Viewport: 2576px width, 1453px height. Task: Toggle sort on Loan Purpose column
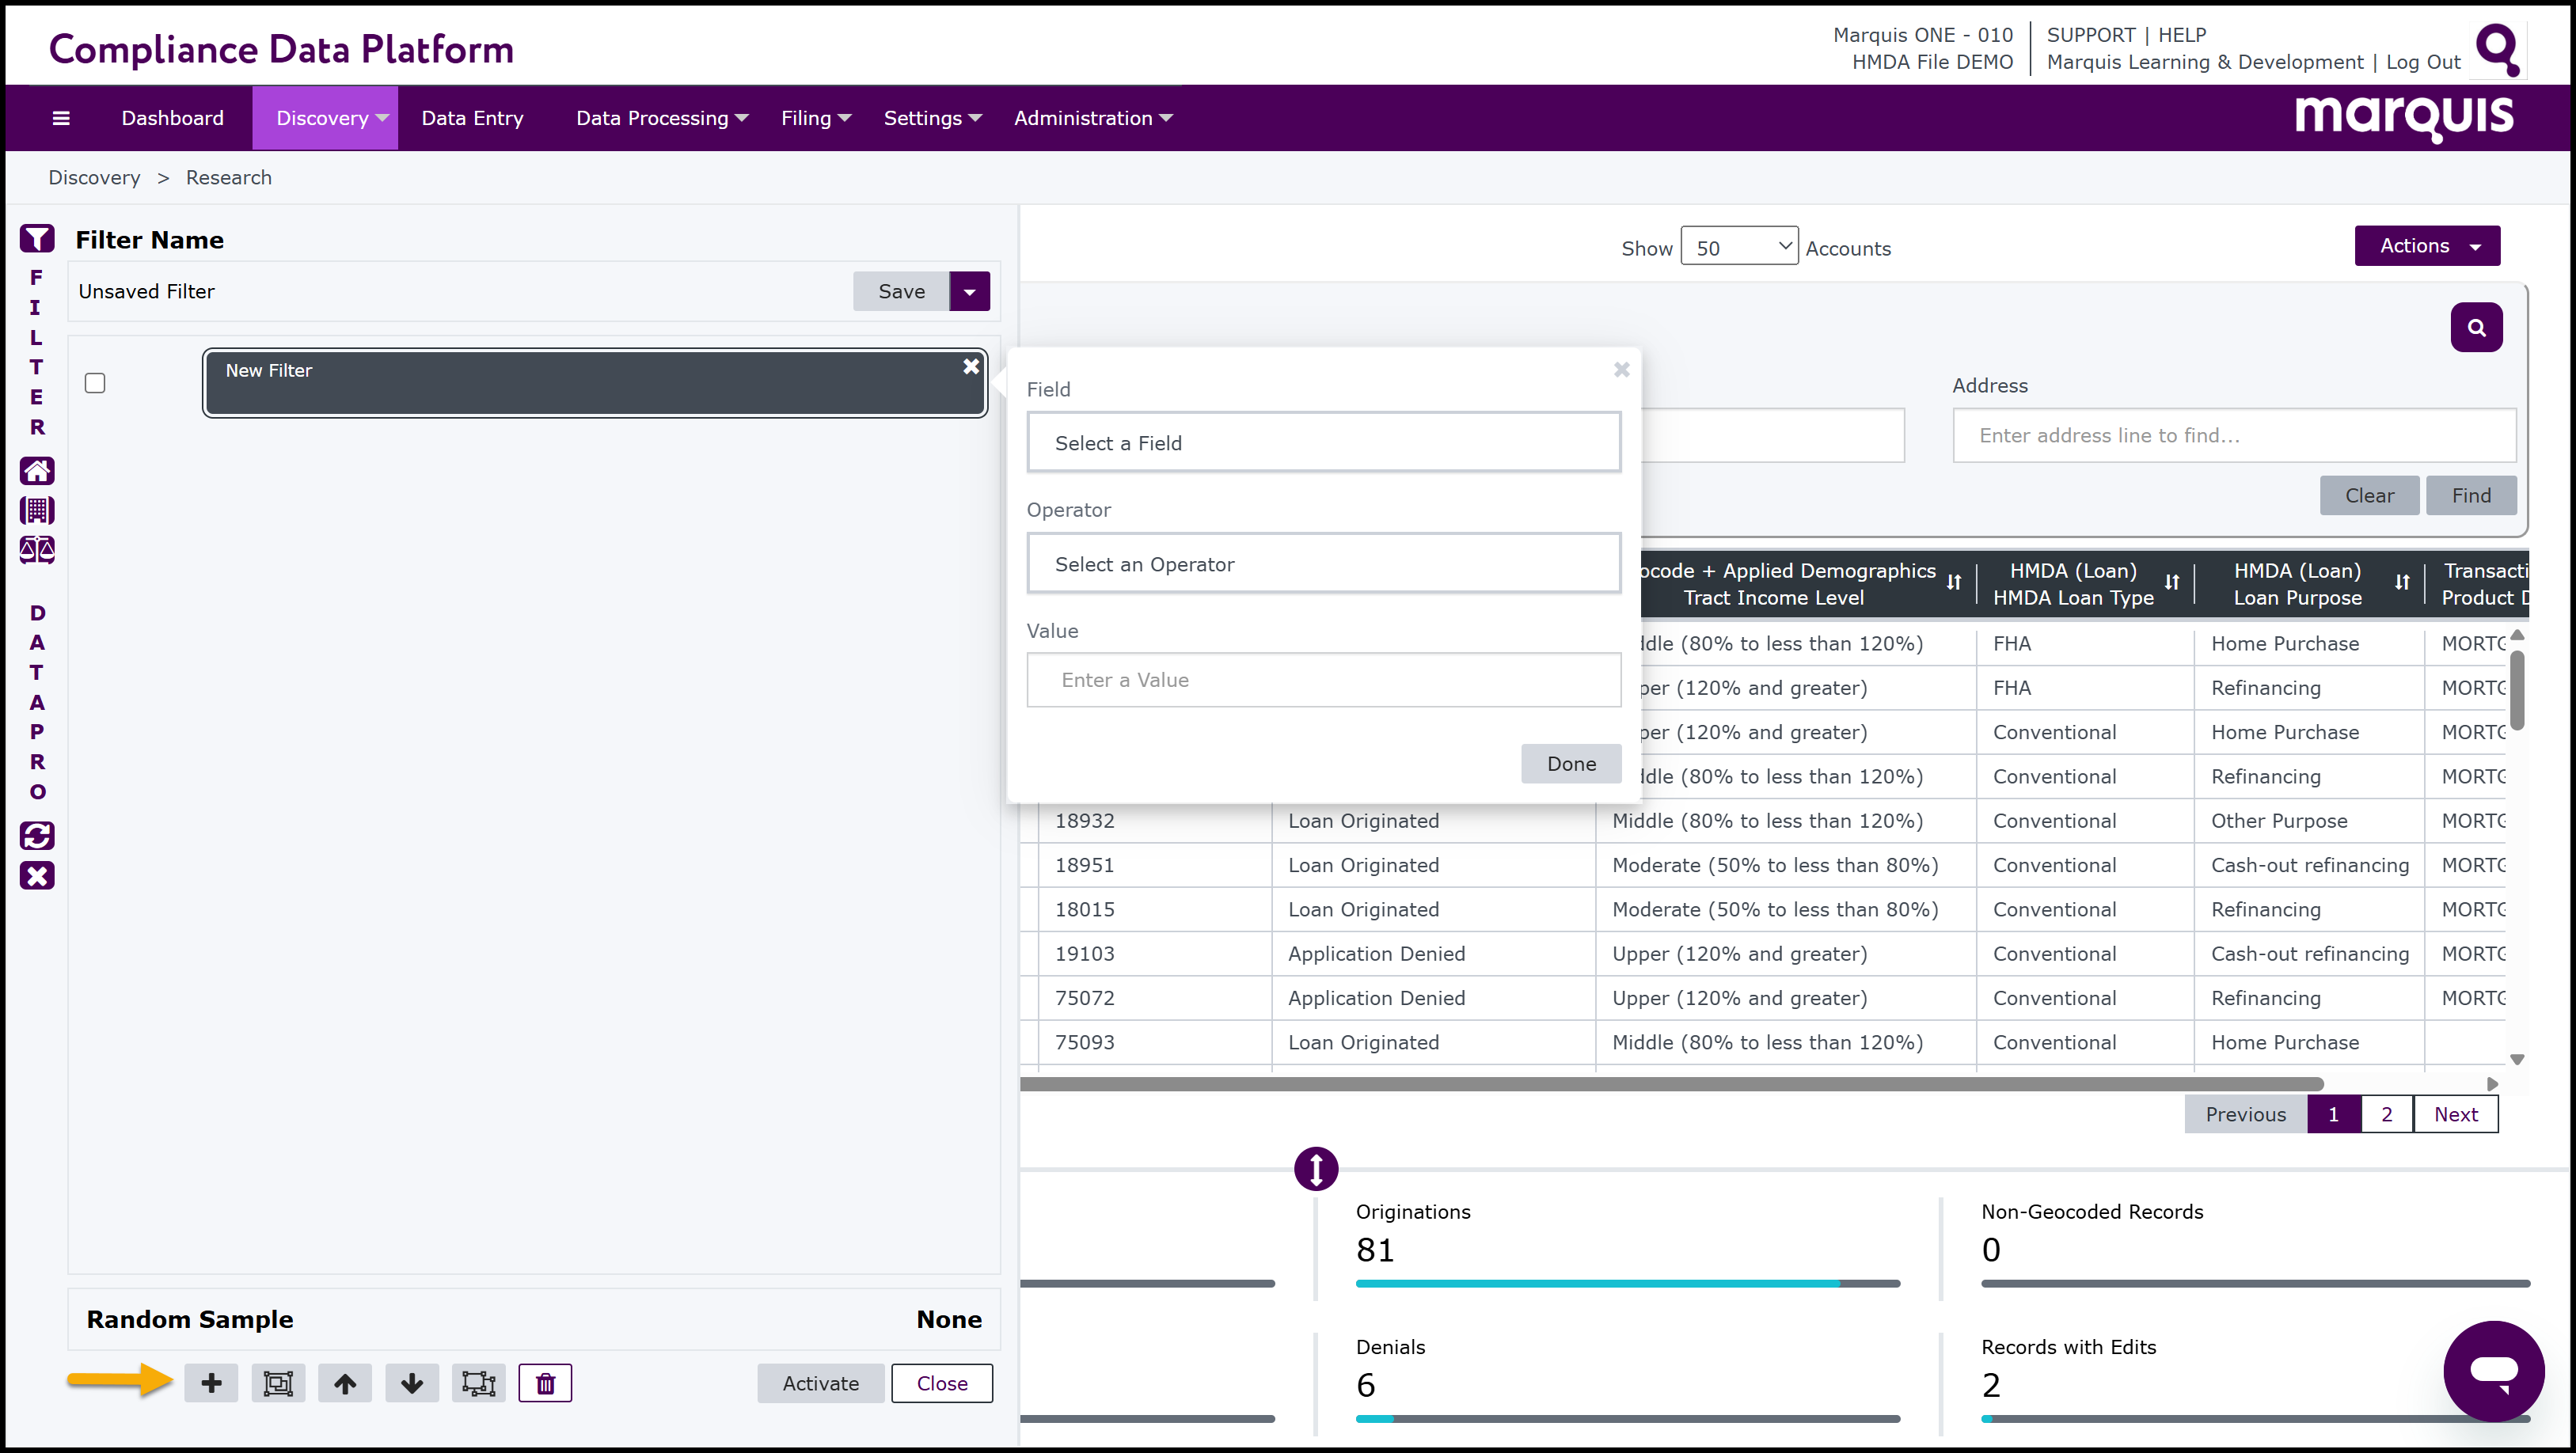(2402, 582)
